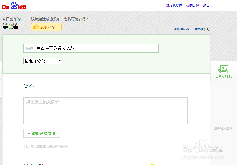Image resolution: width=237 pixels, height=165 pixels.
Task: Switch to 我的经验 page
Action: pyautogui.click(x=192, y=5)
